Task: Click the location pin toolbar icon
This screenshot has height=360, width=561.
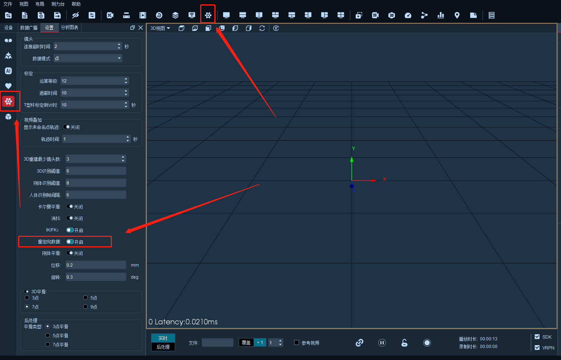Action: pyautogui.click(x=457, y=15)
